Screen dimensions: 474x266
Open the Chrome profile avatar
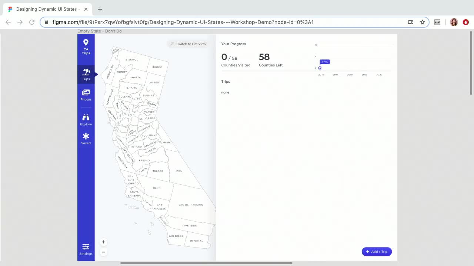click(454, 22)
